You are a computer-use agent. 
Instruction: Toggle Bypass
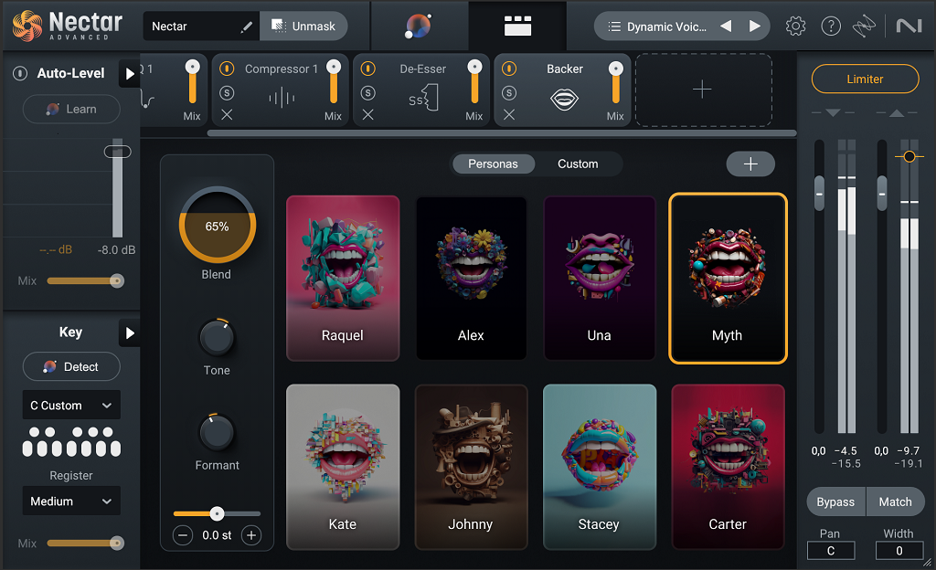[835, 502]
